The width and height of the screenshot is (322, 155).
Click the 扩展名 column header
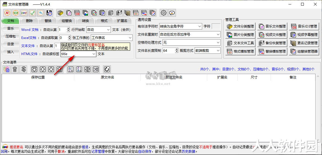point(222,77)
